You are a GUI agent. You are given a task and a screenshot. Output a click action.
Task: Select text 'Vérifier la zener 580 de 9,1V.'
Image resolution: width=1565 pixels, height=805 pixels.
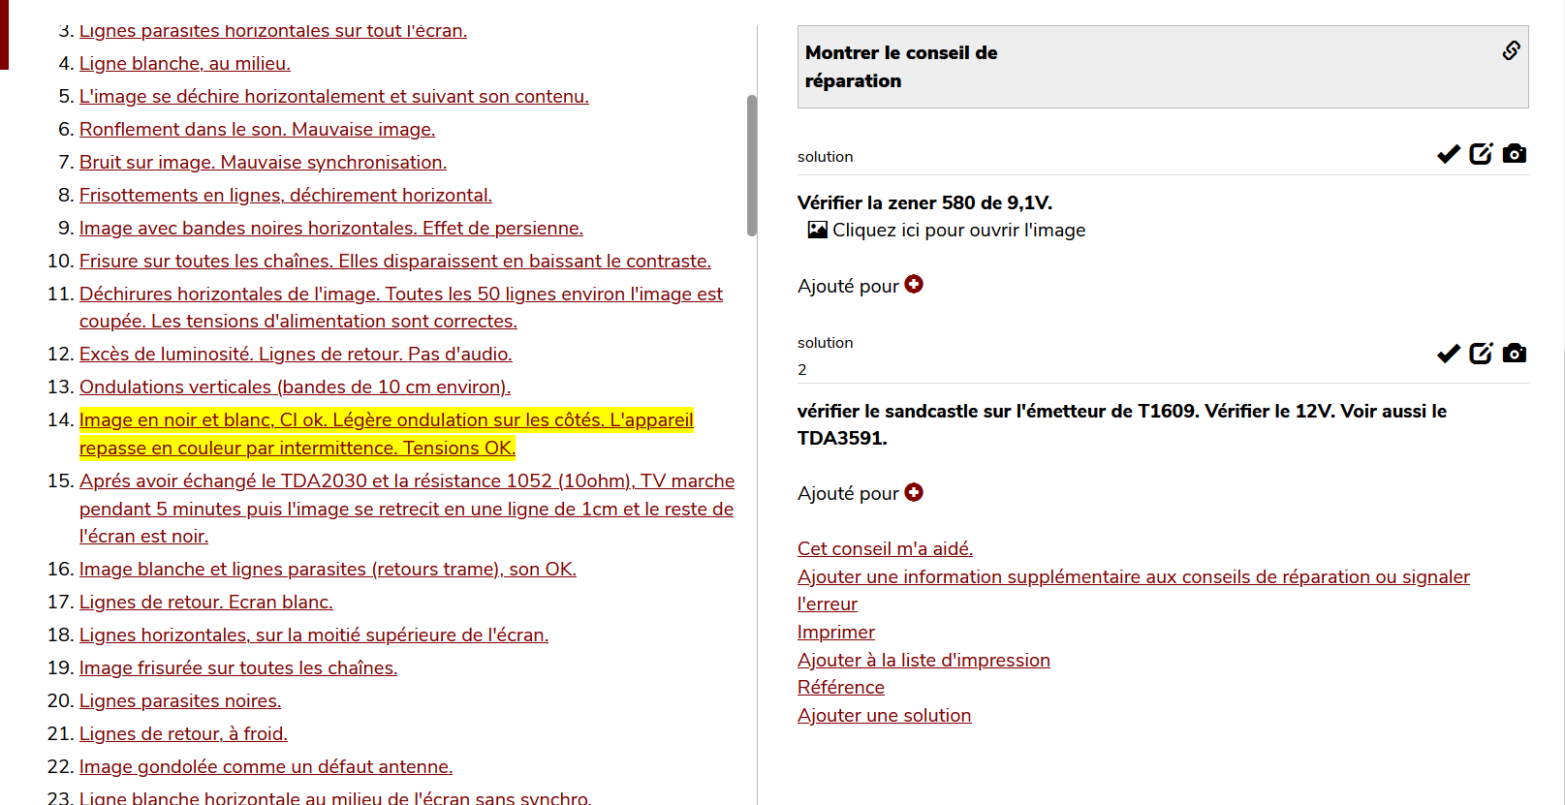coord(924,202)
